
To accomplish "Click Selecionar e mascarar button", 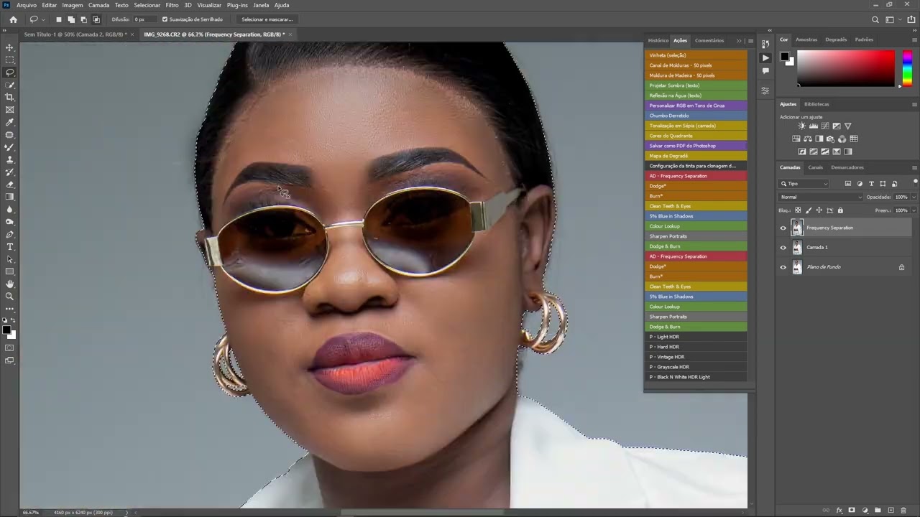I will coord(267,19).
